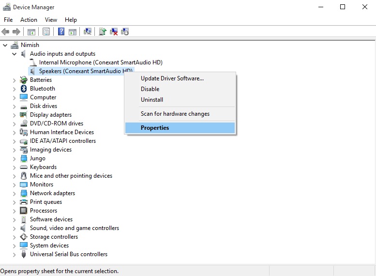Click the Properties toolbar icon

pos(46,31)
